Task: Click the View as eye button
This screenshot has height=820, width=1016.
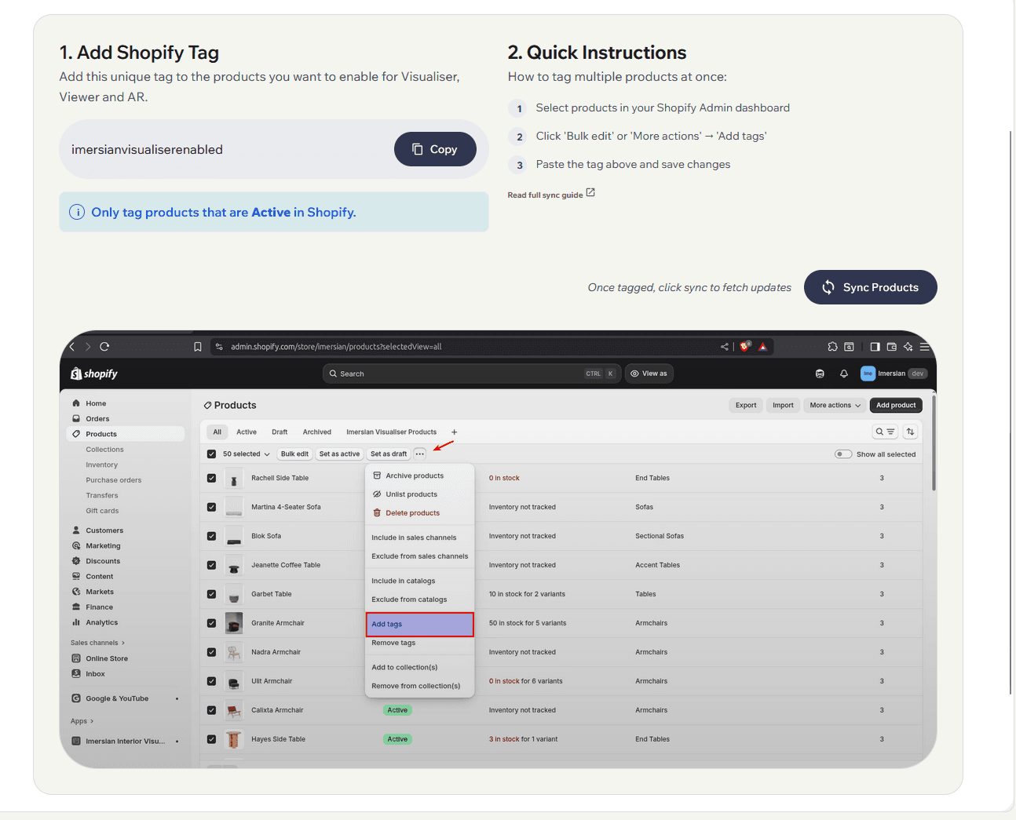Action: coord(649,374)
